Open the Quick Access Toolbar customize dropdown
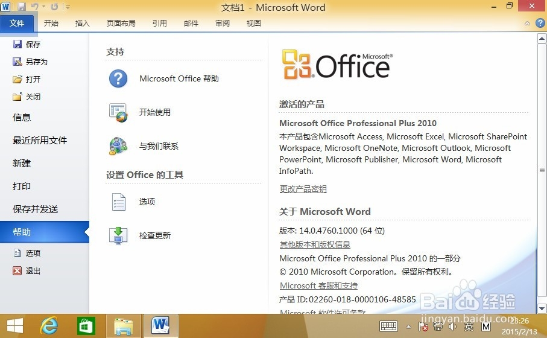Image resolution: width=547 pixels, height=338 pixels. 68,7
